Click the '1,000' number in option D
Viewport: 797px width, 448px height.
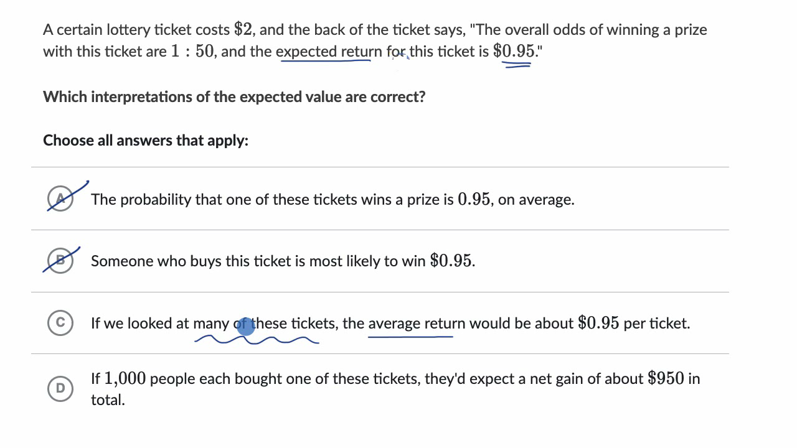point(125,378)
